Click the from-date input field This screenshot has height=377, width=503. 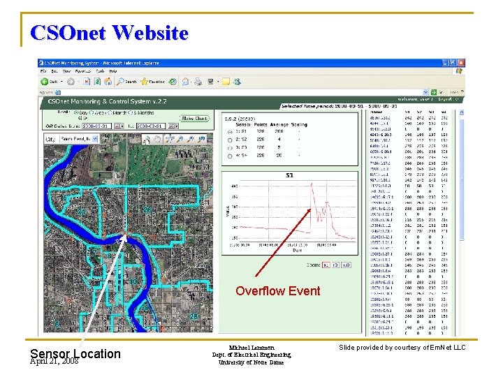[96, 126]
